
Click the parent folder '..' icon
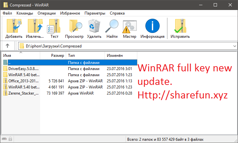tap(5, 62)
